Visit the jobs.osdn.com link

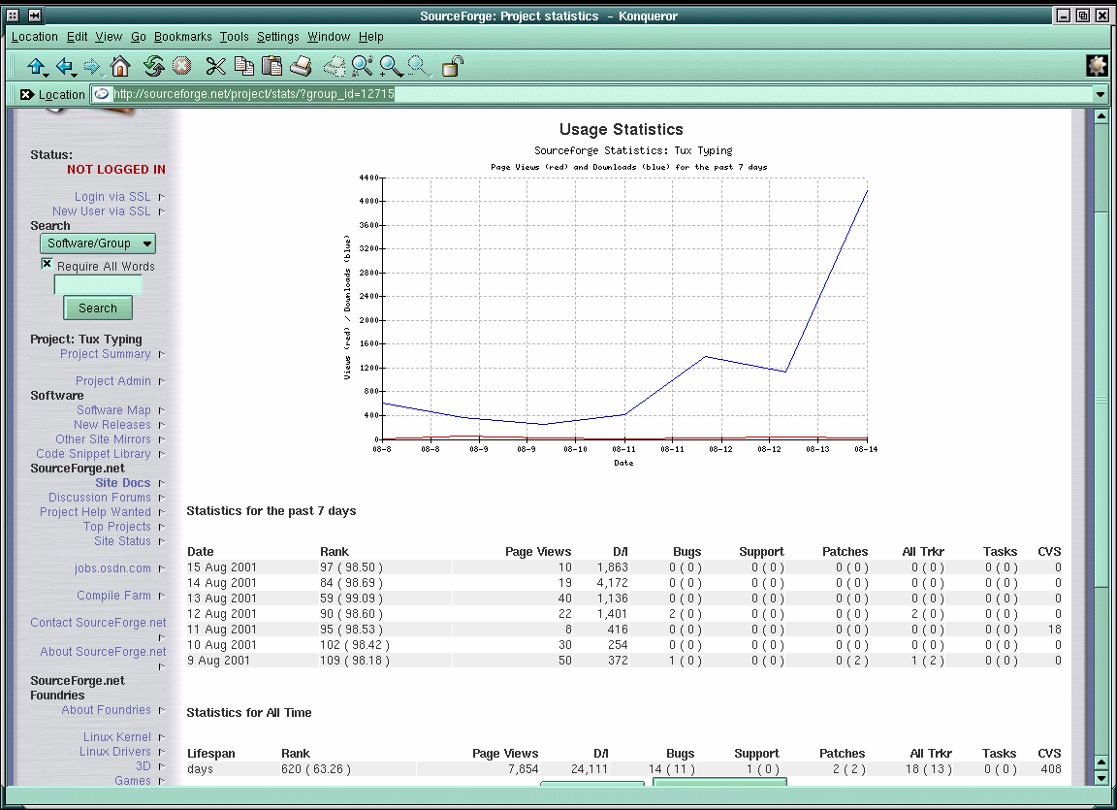pos(112,568)
